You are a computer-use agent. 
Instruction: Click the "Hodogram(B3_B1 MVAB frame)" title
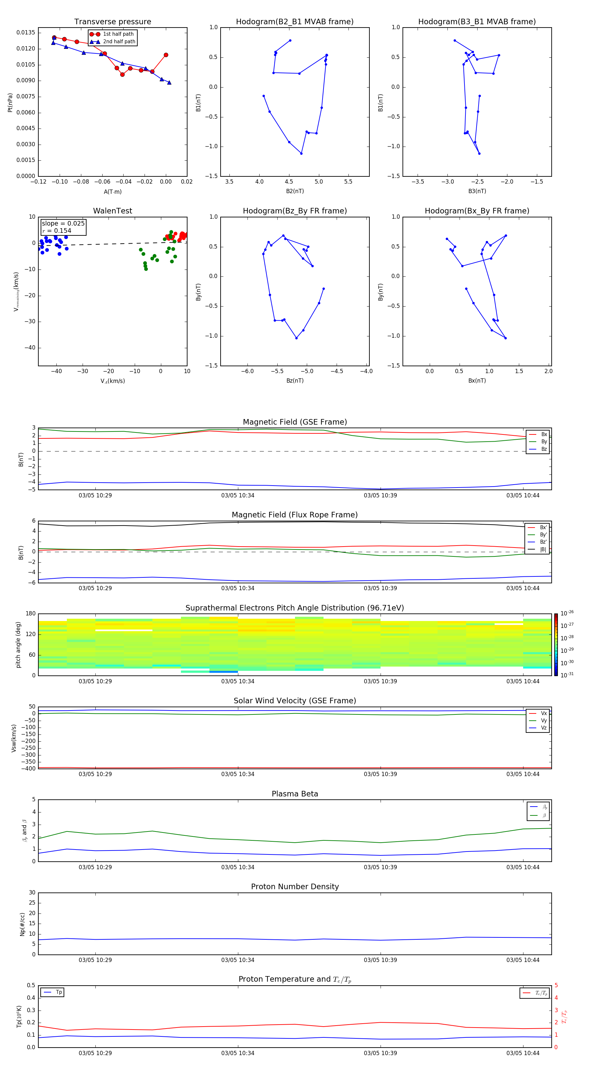pos(477,22)
